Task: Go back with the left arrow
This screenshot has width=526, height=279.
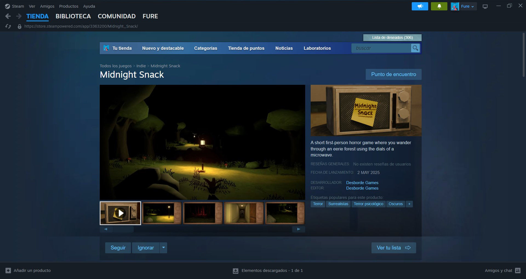Action: pyautogui.click(x=8, y=16)
